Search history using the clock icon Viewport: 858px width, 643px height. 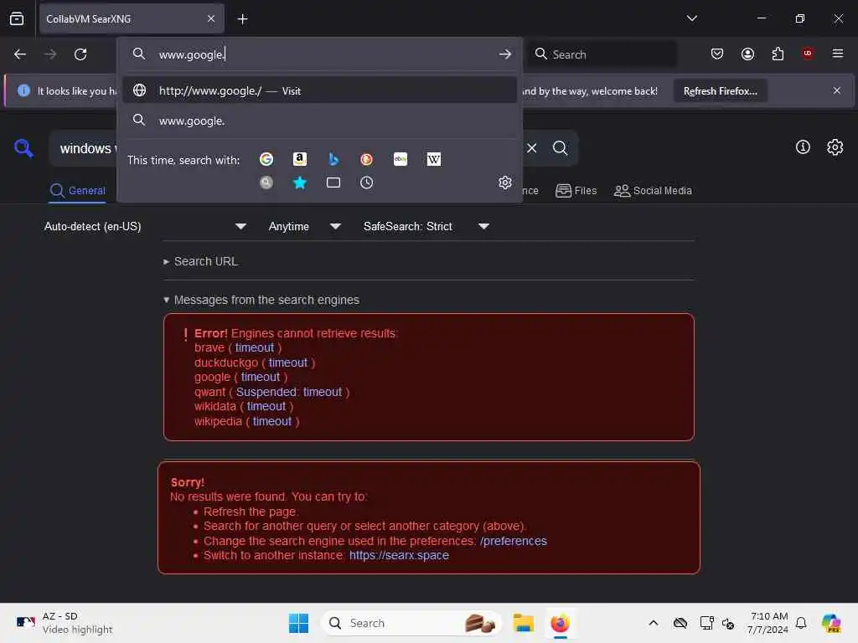point(367,183)
